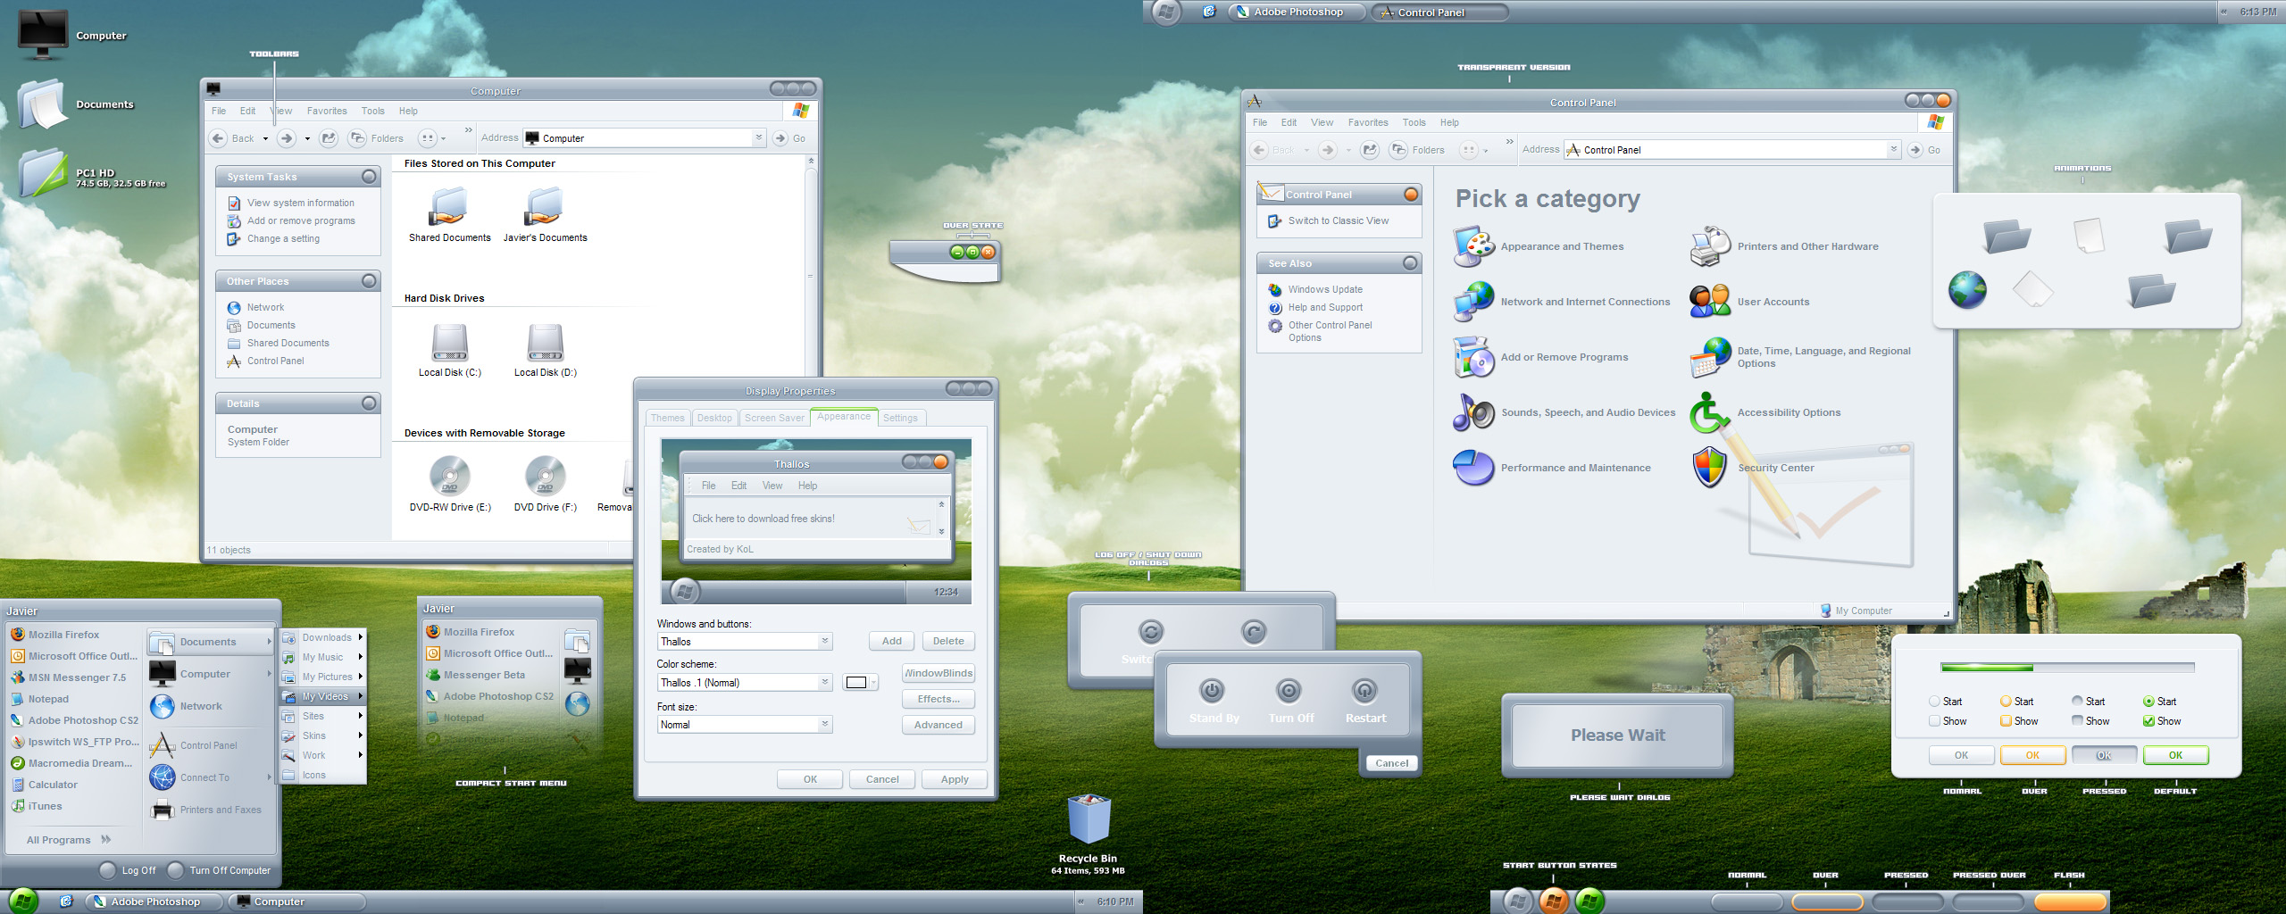Click Up folder icon in Computer toolbar
The width and height of the screenshot is (2286, 914).
click(x=329, y=138)
